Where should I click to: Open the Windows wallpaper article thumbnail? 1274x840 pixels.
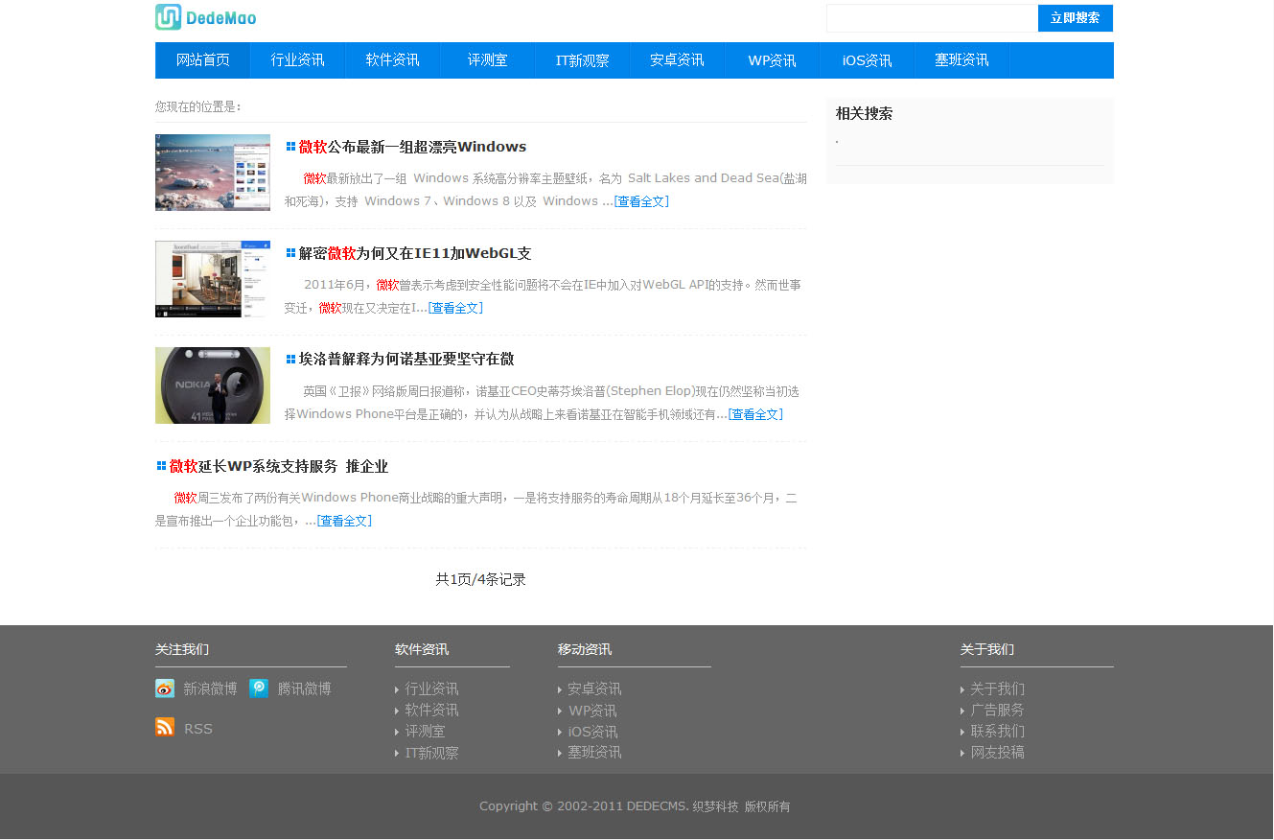click(213, 173)
